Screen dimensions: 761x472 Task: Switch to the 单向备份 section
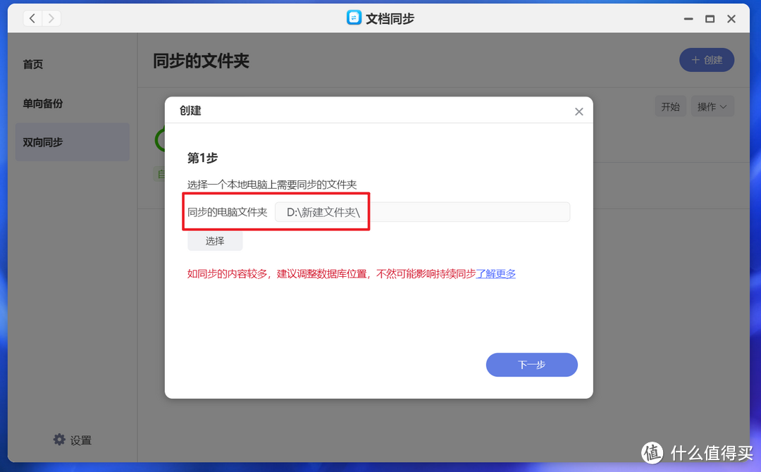pyautogui.click(x=44, y=103)
